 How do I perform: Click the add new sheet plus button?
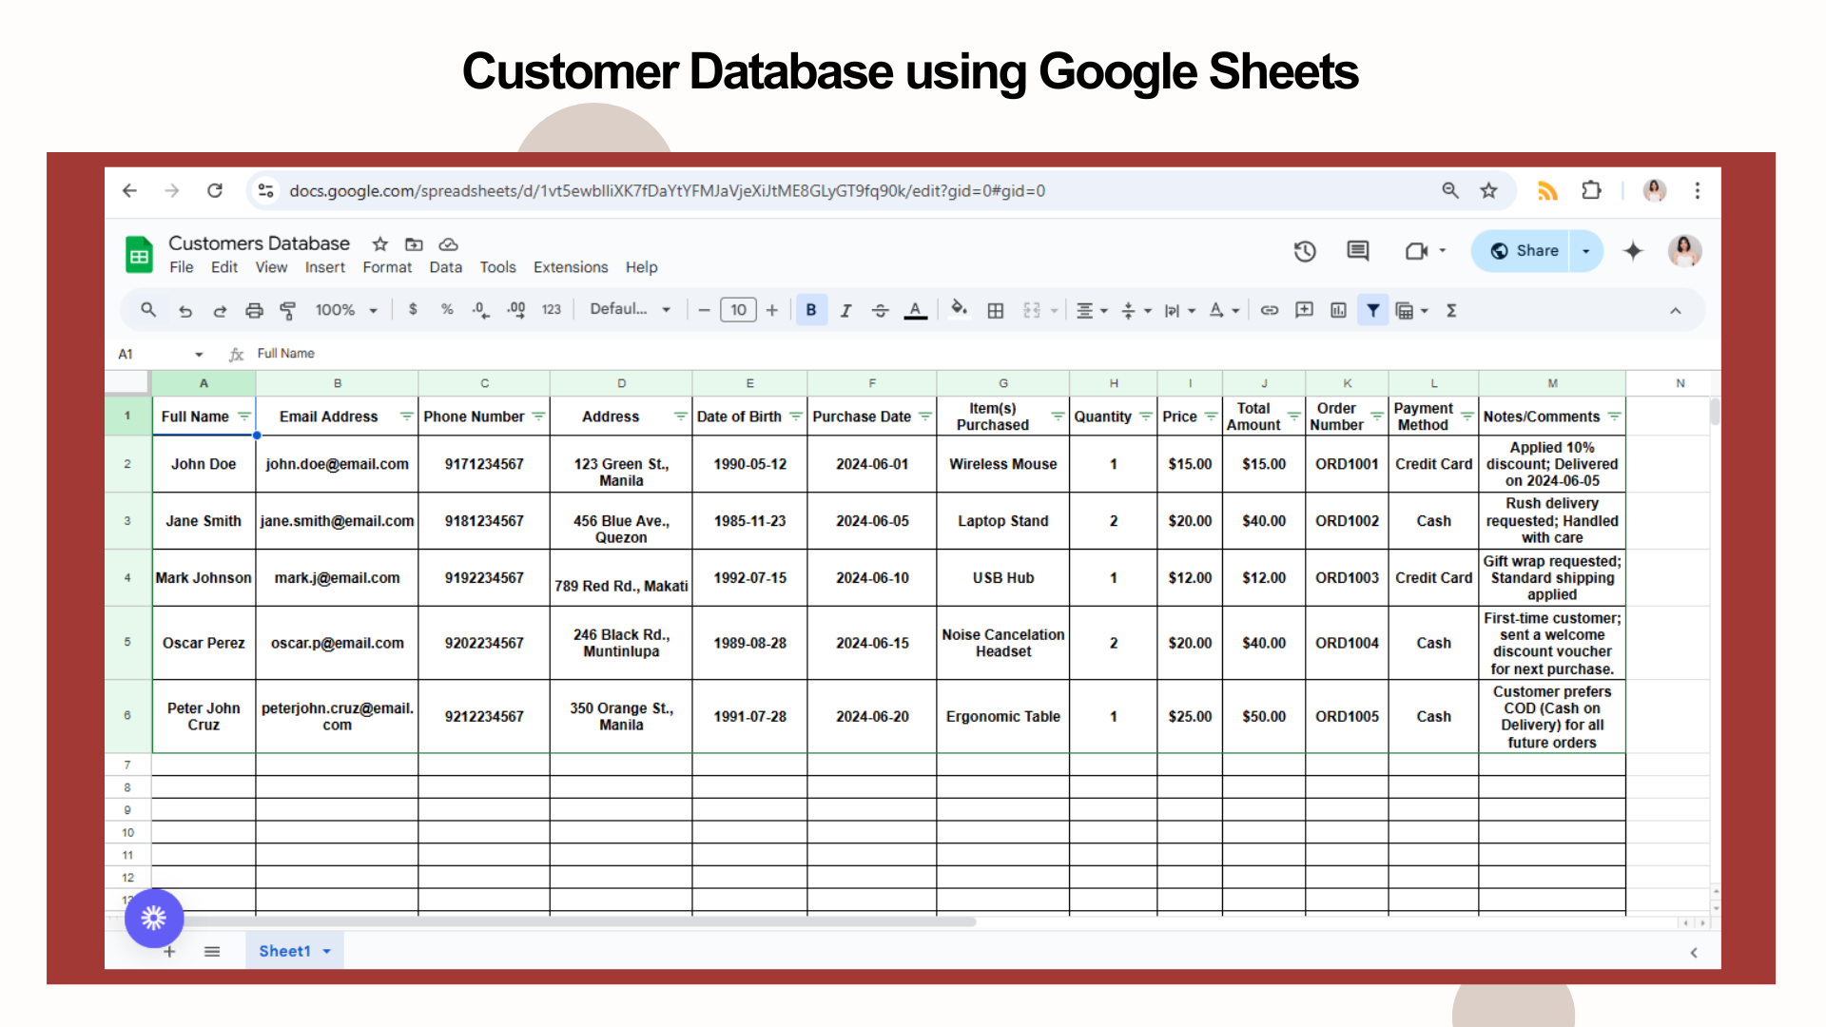coord(169,952)
